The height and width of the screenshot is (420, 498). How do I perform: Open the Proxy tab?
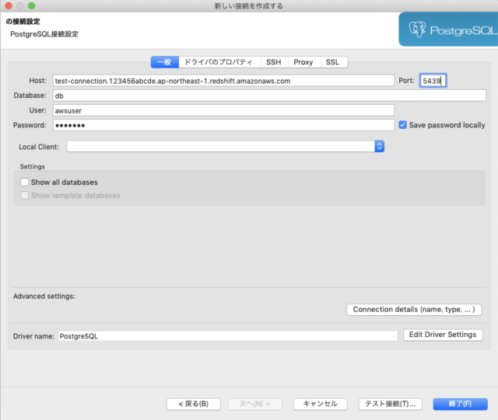coord(304,62)
